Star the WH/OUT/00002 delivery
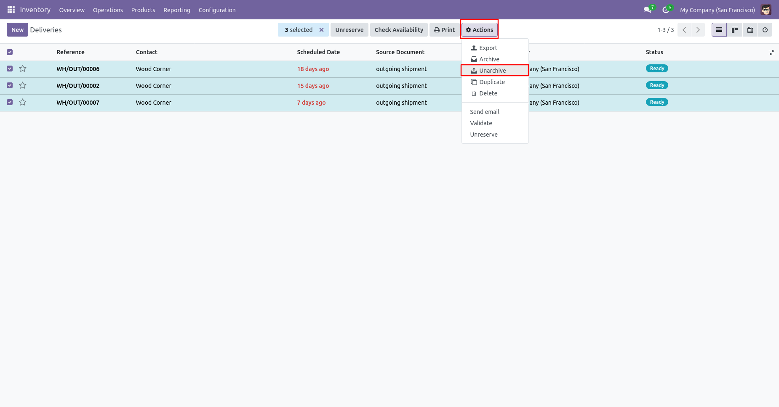 pyautogui.click(x=23, y=85)
